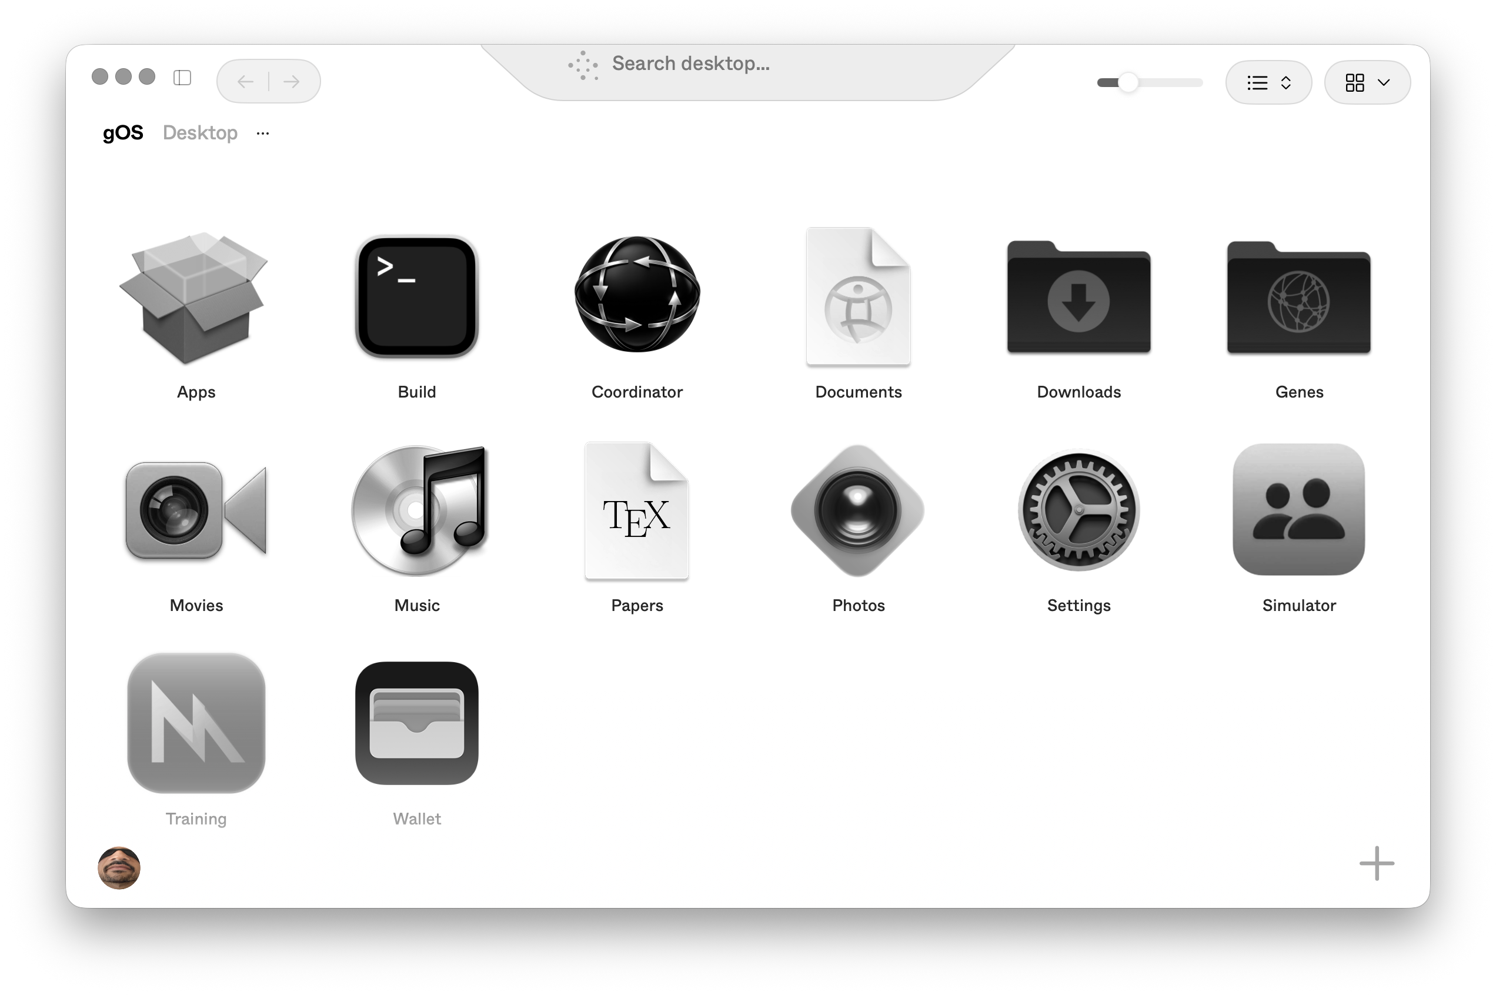
Task: Select the Desktop breadcrumb
Action: [x=200, y=133]
